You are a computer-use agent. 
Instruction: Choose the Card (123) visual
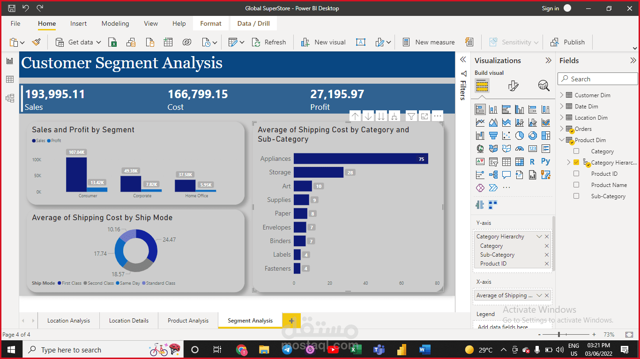[x=533, y=149]
